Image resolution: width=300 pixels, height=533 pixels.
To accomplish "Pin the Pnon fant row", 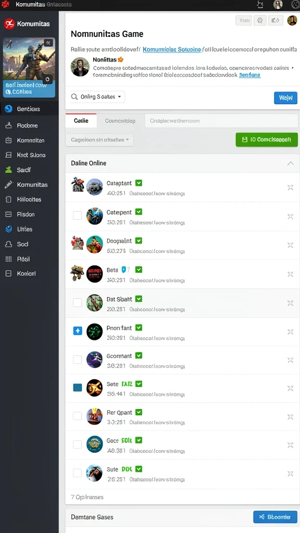I will click(290, 332).
